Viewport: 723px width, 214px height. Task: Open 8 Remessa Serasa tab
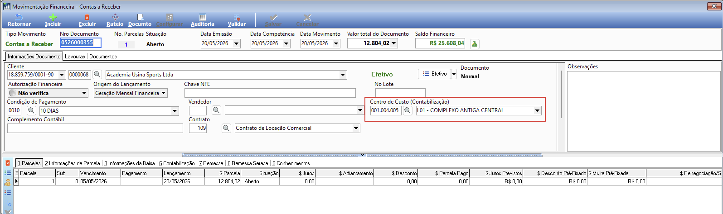pyautogui.click(x=248, y=163)
